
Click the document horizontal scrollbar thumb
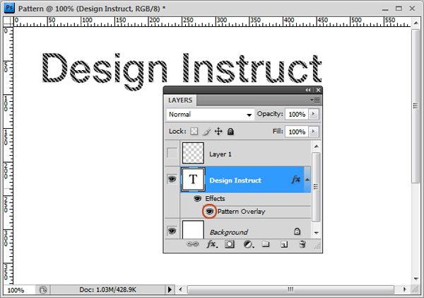click(290, 290)
